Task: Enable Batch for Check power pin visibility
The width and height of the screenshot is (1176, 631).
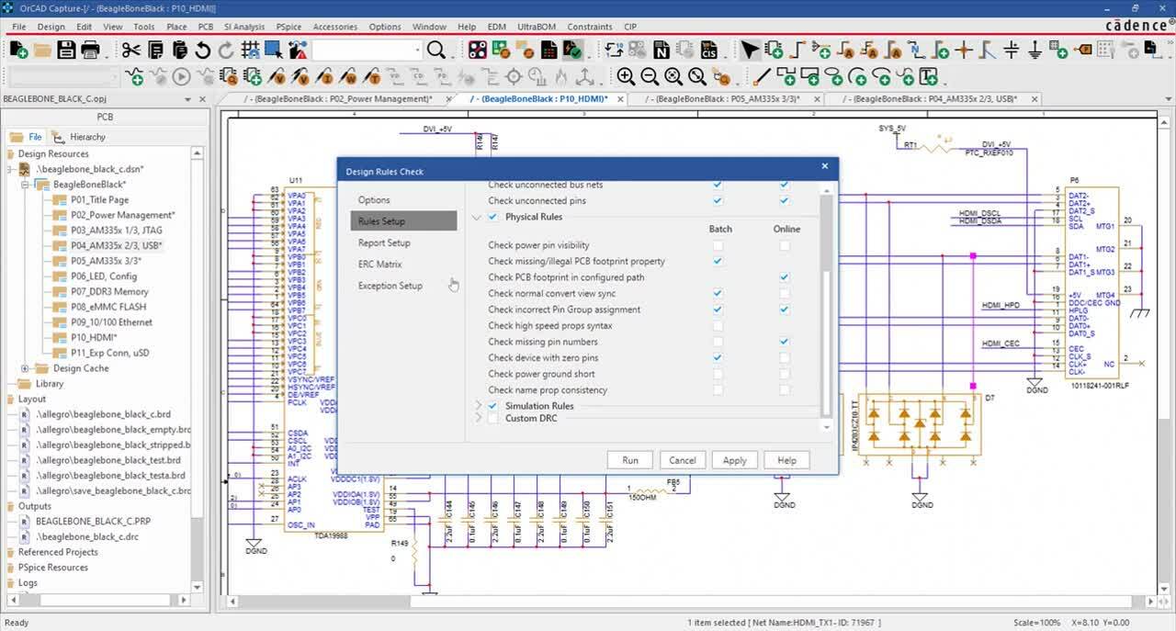Action: 718,245
